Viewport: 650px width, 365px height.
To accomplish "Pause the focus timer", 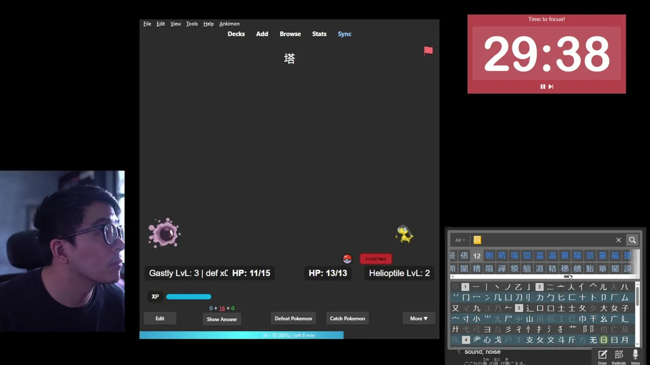I will pyautogui.click(x=542, y=87).
